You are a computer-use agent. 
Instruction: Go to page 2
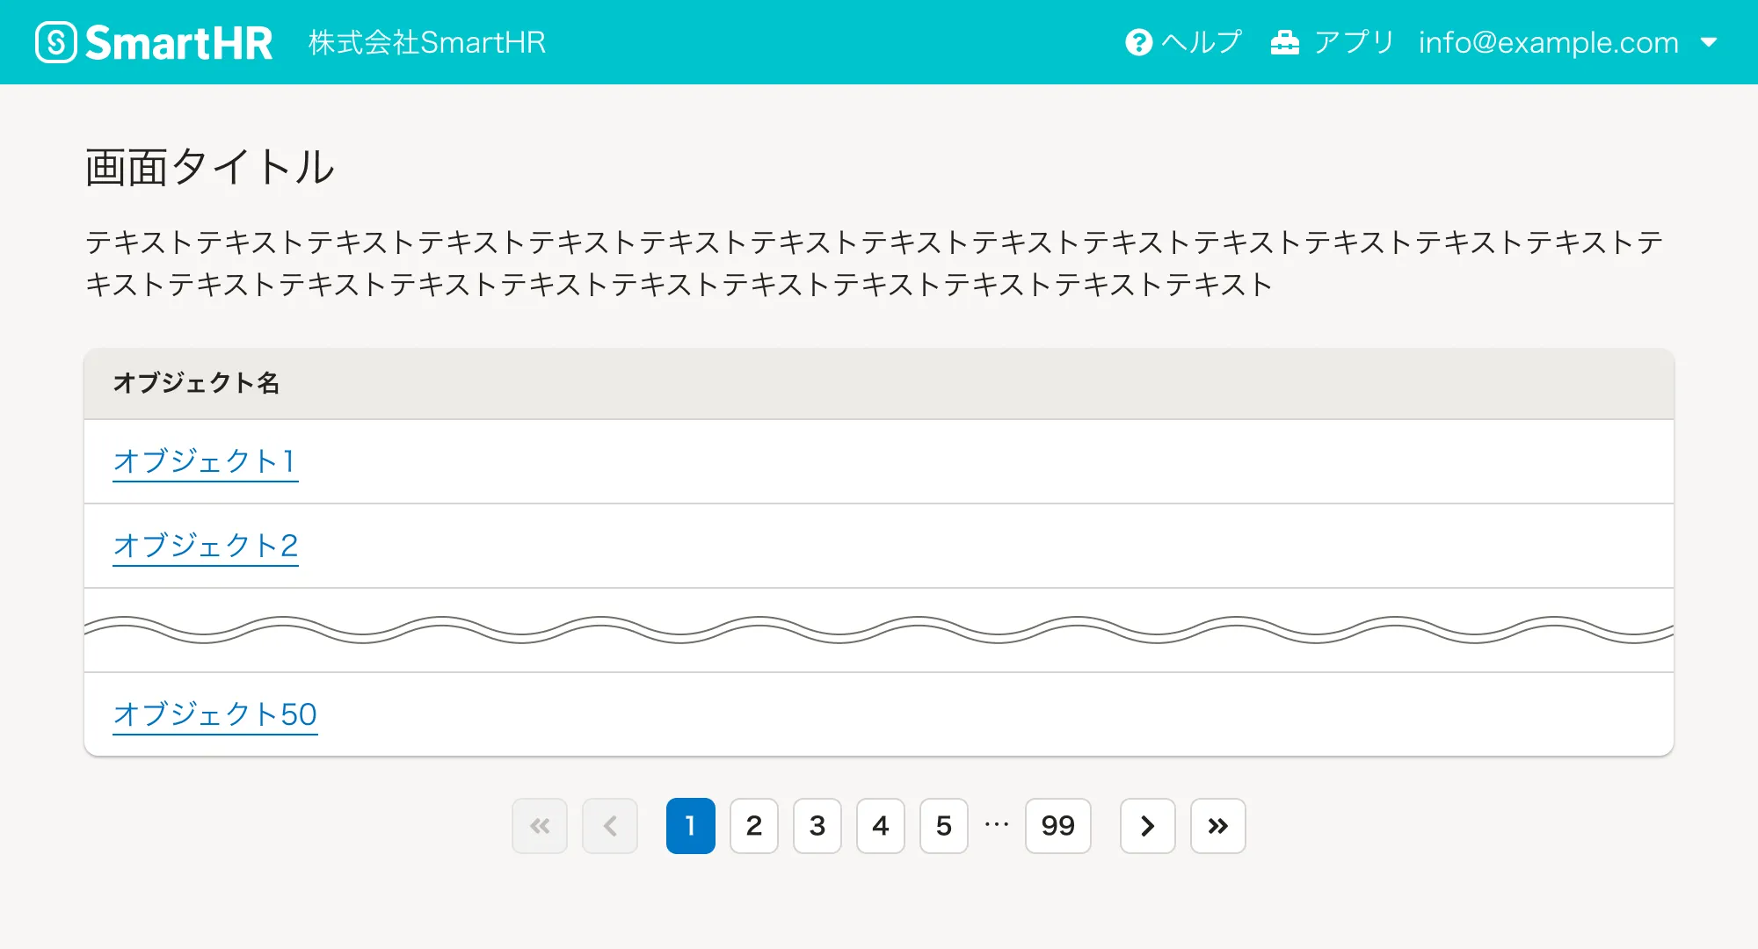pyautogui.click(x=753, y=826)
